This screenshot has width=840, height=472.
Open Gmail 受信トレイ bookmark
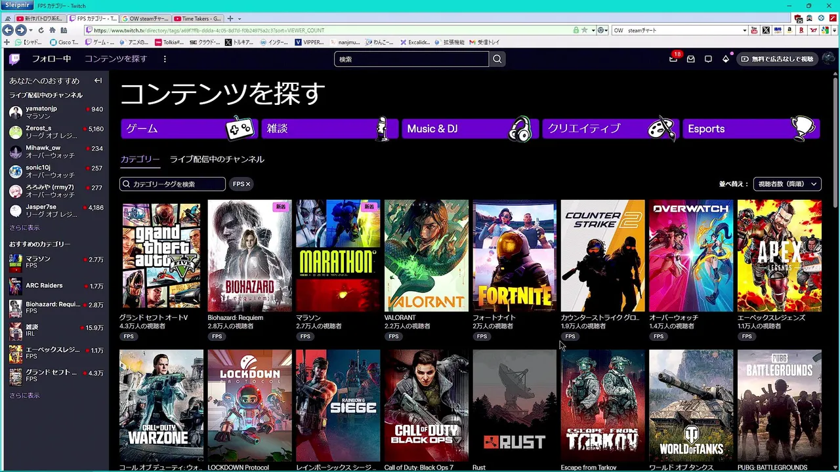(484, 42)
